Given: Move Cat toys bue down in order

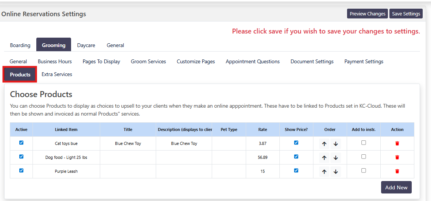Looking at the screenshot, I should pos(336,144).
